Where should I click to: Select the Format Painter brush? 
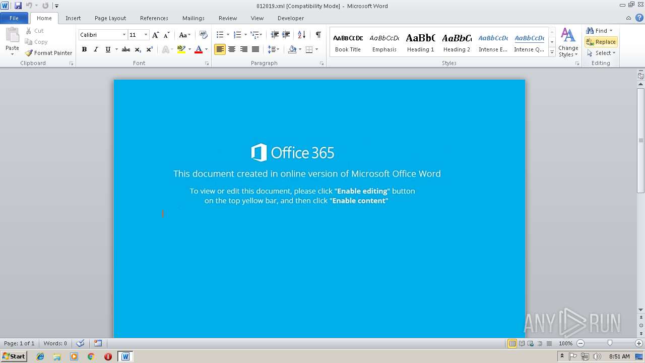pos(49,53)
